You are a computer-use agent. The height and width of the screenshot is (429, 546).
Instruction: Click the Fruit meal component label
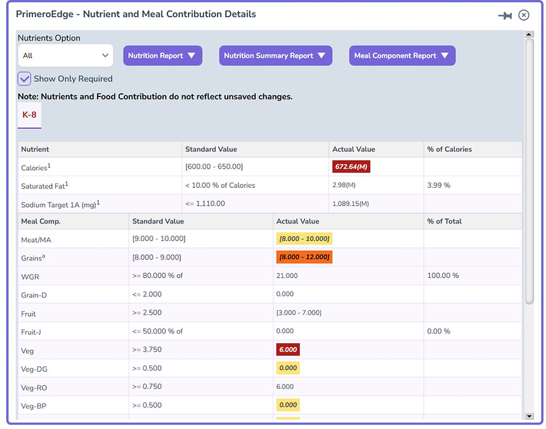point(28,314)
